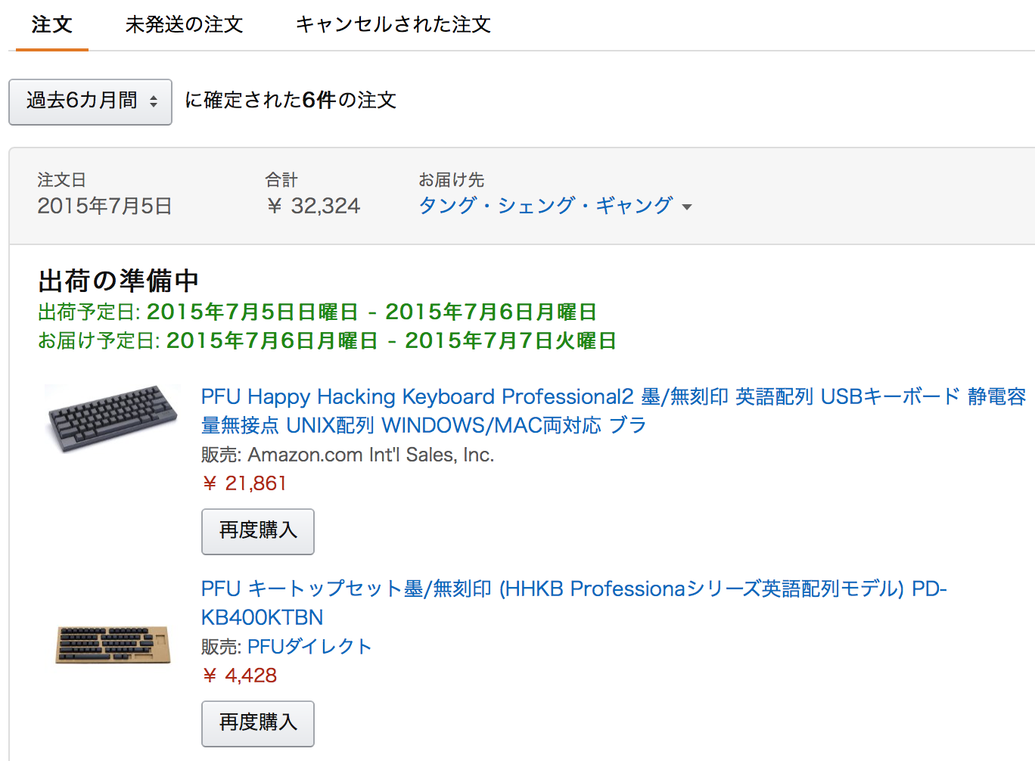Click the ￥ 4,428 keytop set price
Viewport: 1035px width, 761px height.
[239, 676]
